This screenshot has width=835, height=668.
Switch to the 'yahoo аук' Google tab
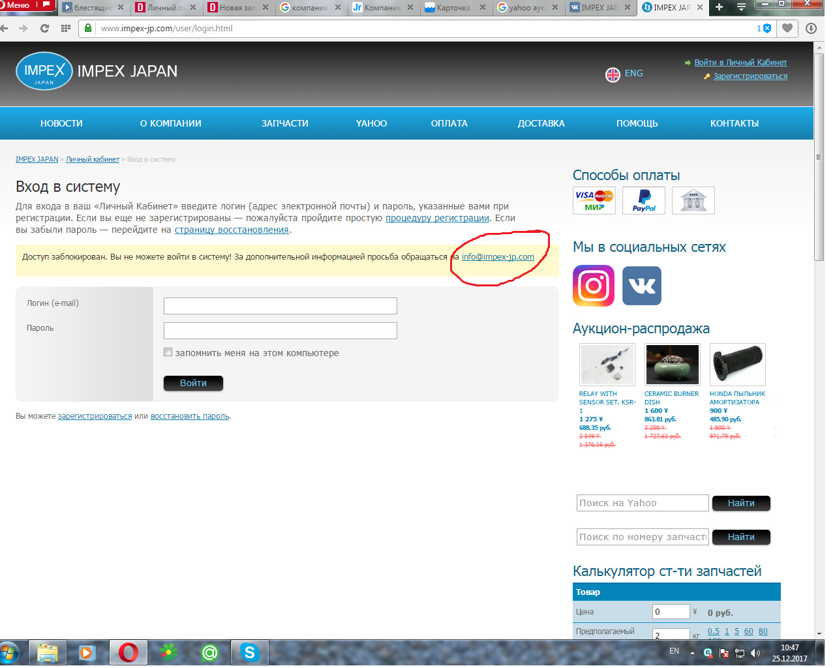pyautogui.click(x=528, y=8)
